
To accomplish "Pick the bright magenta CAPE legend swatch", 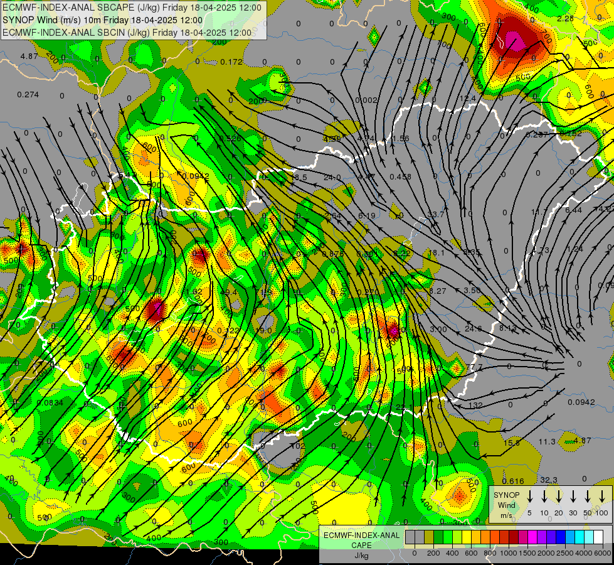I will [x=532, y=537].
